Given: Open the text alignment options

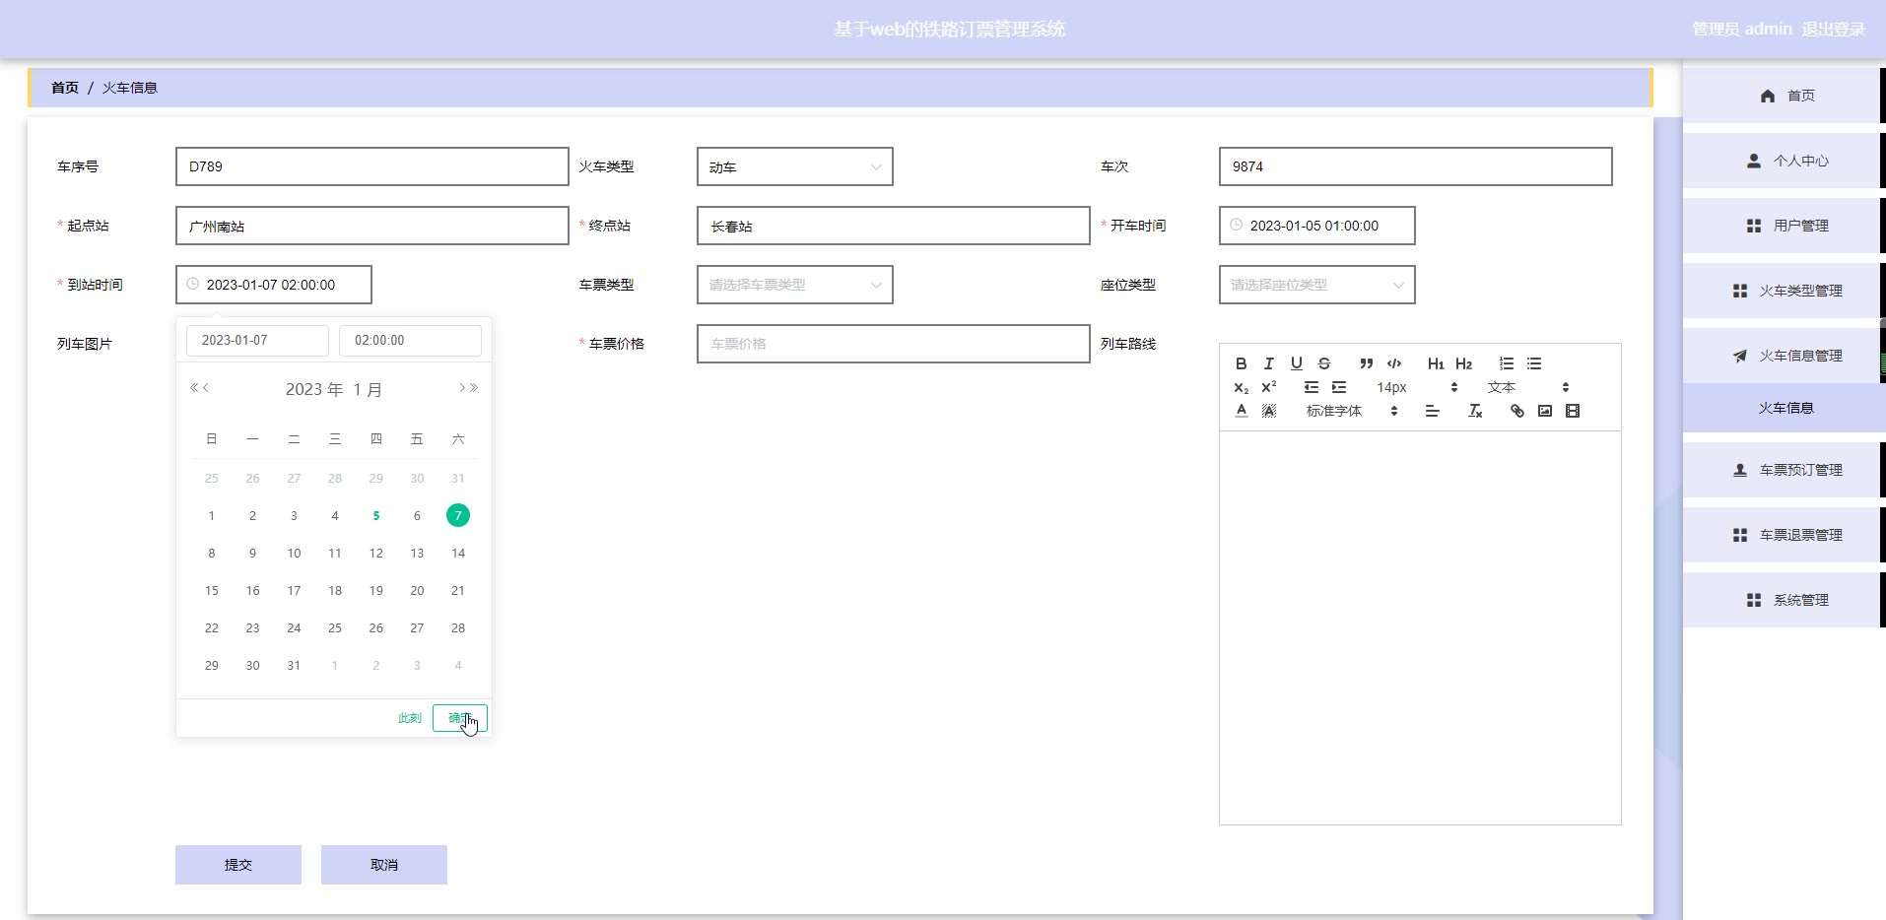Looking at the screenshot, I should pos(1432,411).
